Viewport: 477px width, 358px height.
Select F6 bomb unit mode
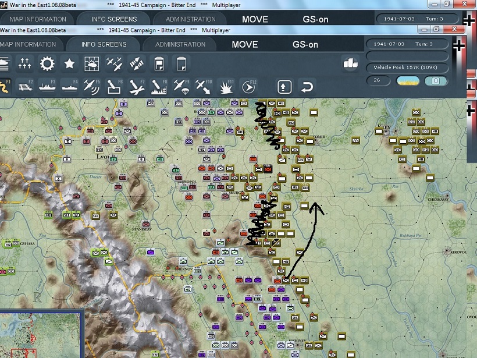[x=115, y=87]
